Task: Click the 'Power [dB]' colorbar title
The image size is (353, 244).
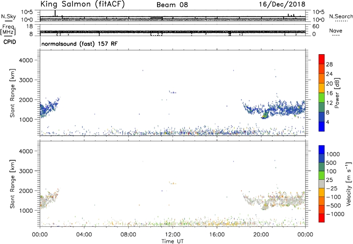Action: 337,93
